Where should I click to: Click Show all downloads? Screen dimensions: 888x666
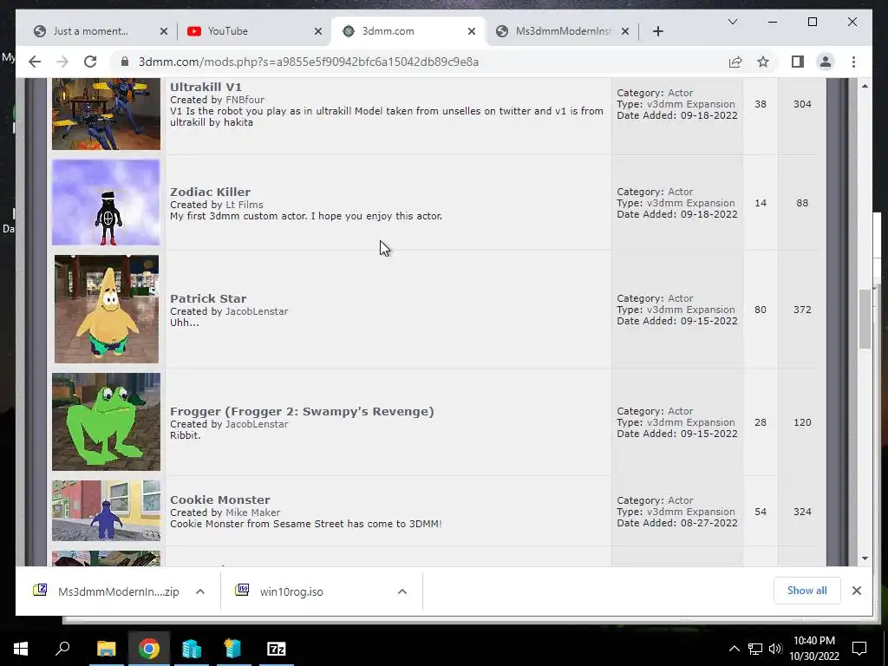[806, 590]
